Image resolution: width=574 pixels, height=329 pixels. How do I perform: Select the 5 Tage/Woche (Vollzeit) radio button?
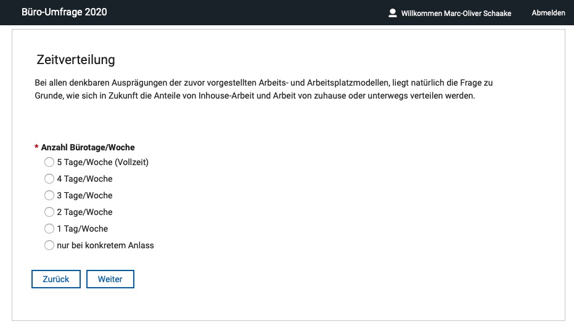(49, 162)
